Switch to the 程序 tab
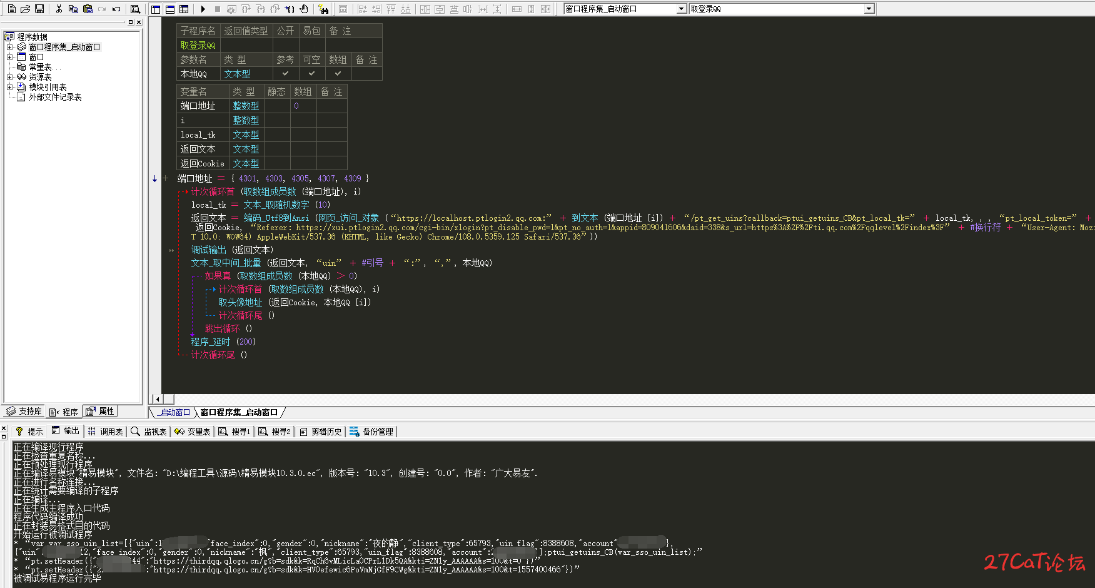This screenshot has width=1095, height=588. point(64,412)
